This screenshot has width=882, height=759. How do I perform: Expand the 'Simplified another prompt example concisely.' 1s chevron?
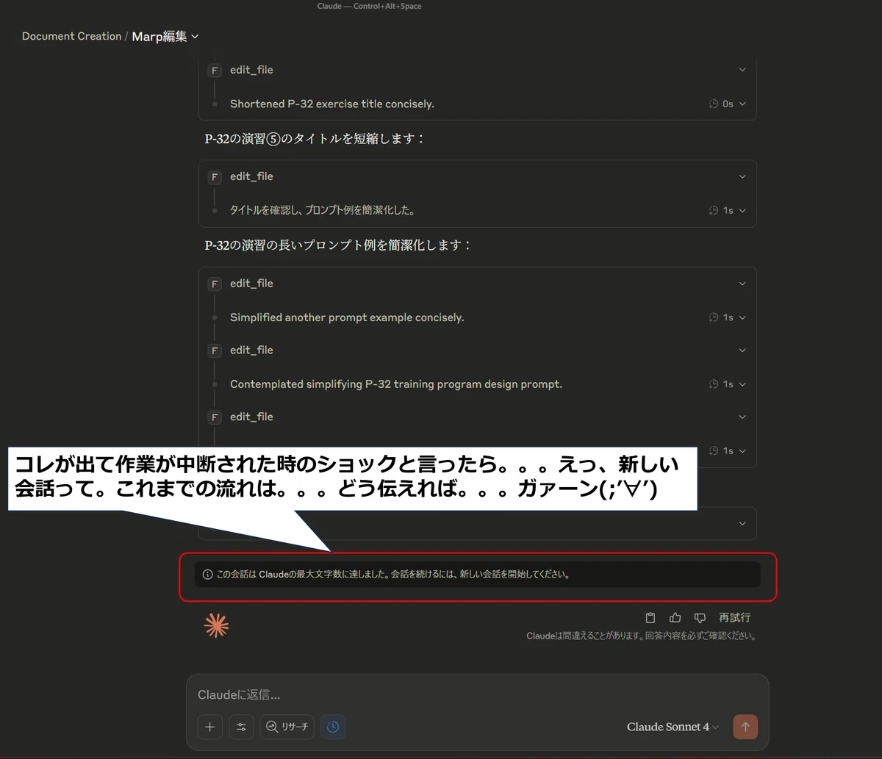[742, 317]
